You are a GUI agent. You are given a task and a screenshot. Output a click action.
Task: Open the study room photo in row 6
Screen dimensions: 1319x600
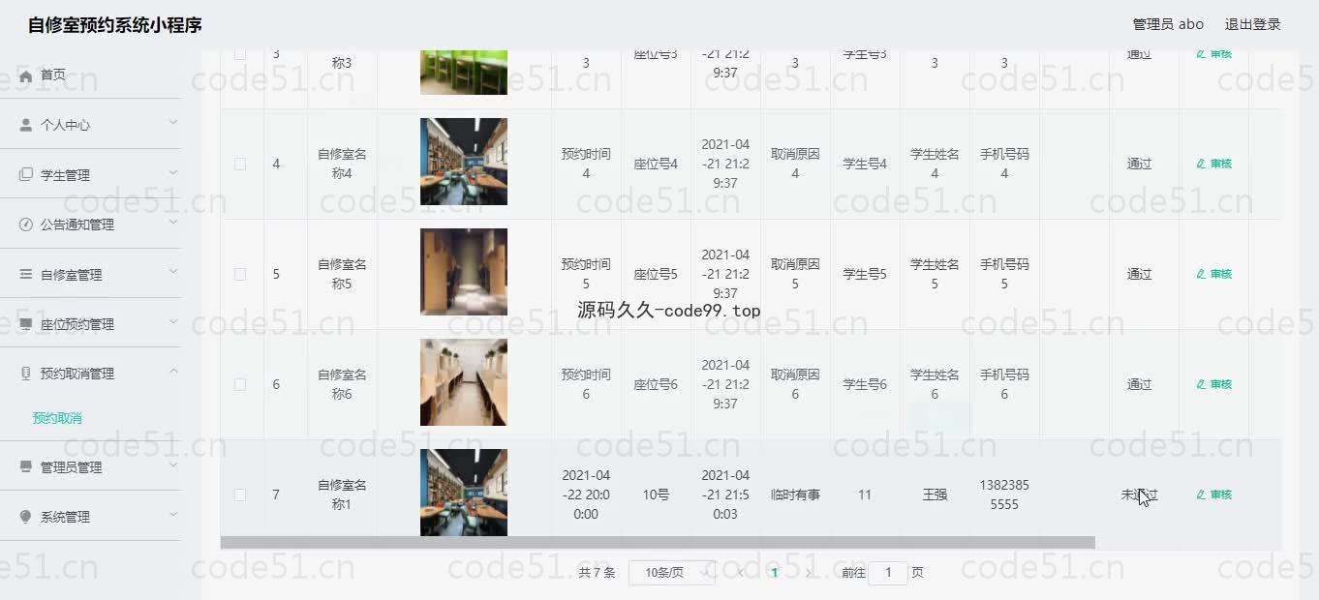(464, 382)
